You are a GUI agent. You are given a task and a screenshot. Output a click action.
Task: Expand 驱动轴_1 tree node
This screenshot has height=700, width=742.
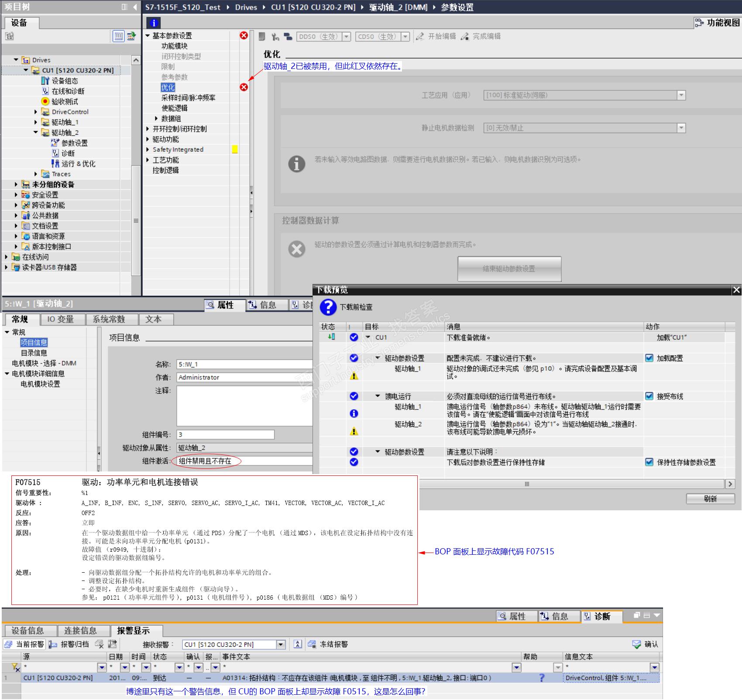pyautogui.click(x=36, y=122)
